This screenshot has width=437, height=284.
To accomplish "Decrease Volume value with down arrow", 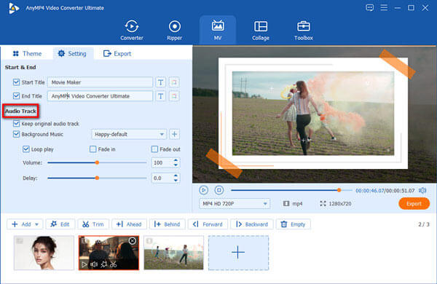I will pos(176,165).
